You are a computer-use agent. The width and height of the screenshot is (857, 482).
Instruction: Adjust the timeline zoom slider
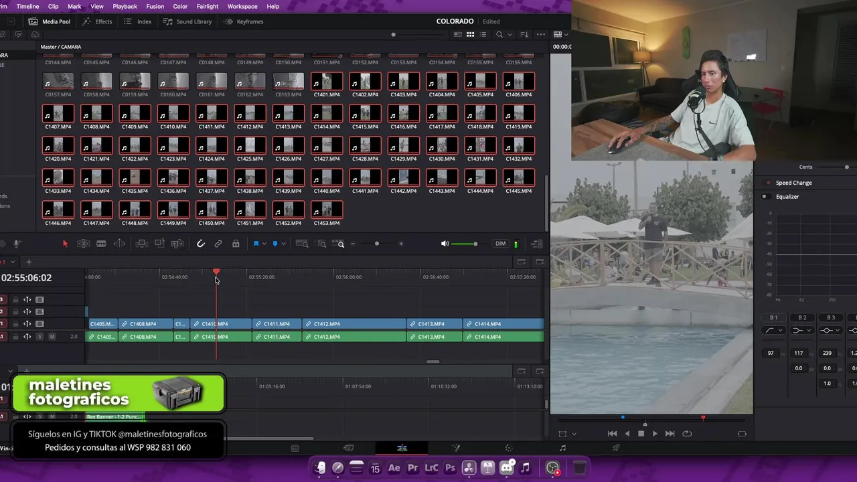point(377,244)
